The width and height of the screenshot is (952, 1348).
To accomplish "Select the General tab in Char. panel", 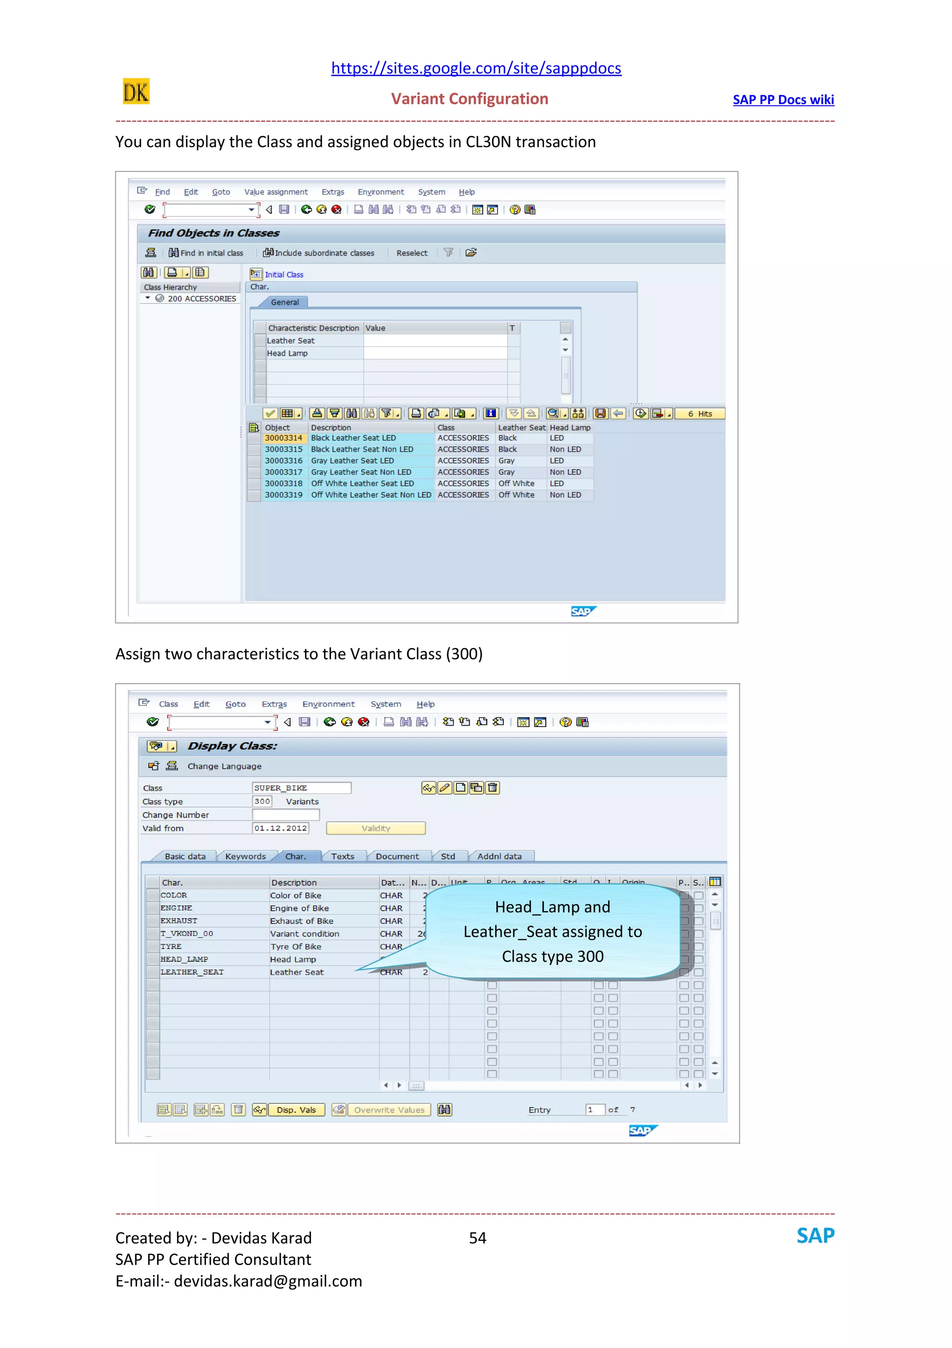I will coord(284,302).
